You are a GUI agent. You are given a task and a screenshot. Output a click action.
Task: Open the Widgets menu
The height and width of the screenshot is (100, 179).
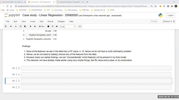pyautogui.click(x=61, y=21)
